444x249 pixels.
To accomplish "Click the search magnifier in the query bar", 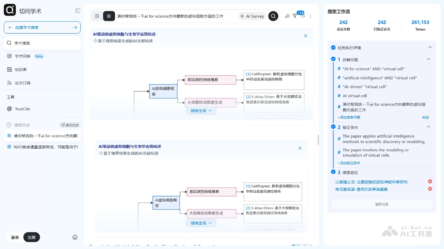I will click(273, 16).
